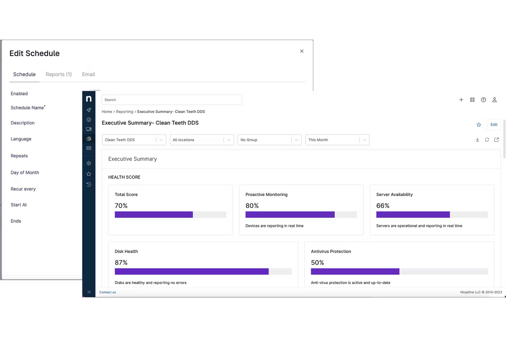Open the favorites star in sidebar
Viewport: 506px width, 337px height.
tap(89, 174)
